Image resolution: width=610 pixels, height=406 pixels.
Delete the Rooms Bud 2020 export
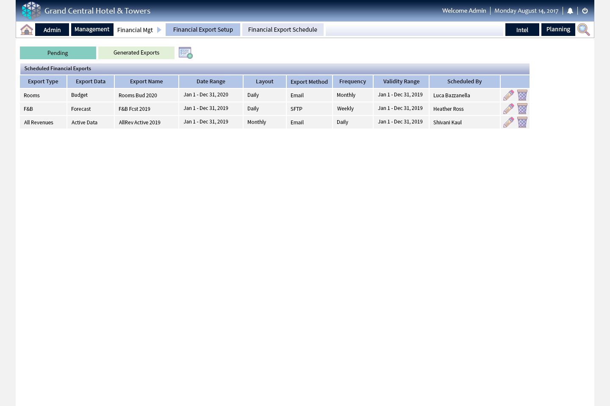(522, 95)
